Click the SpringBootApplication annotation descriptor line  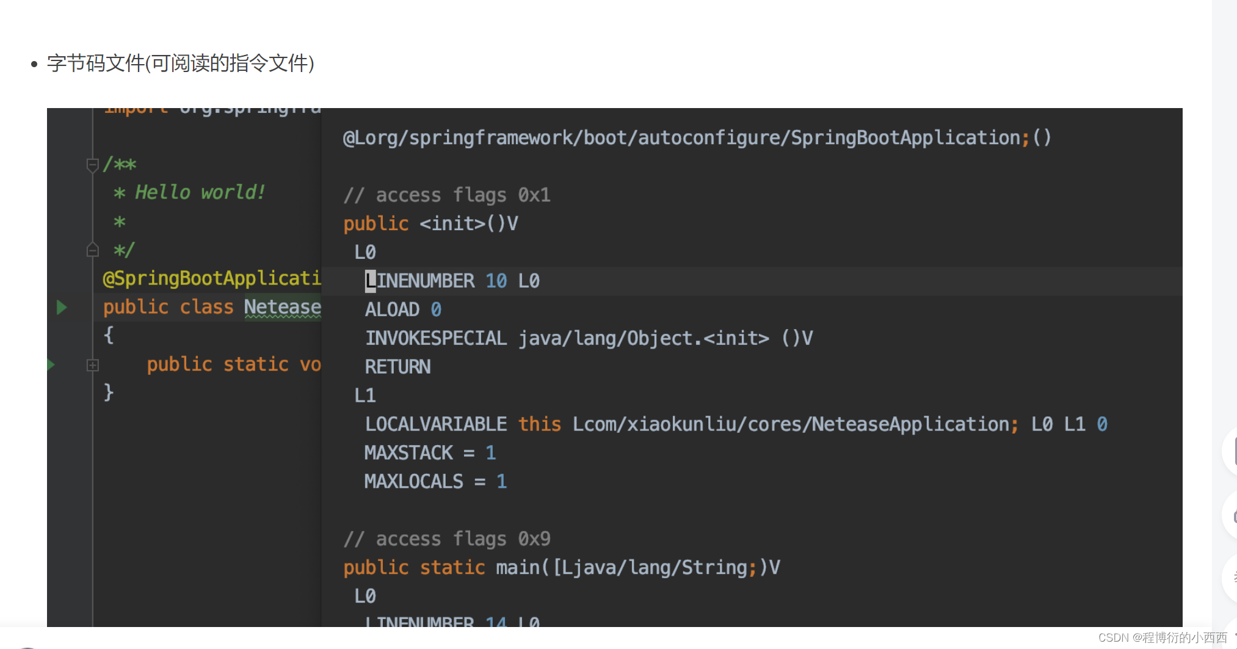[x=697, y=138]
